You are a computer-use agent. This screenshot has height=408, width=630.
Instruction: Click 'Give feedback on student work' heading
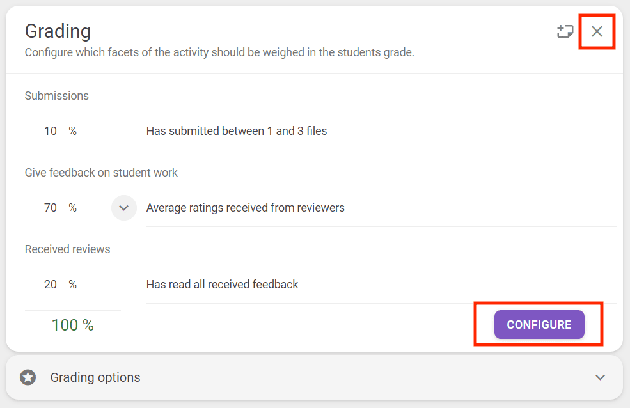pyautogui.click(x=101, y=173)
